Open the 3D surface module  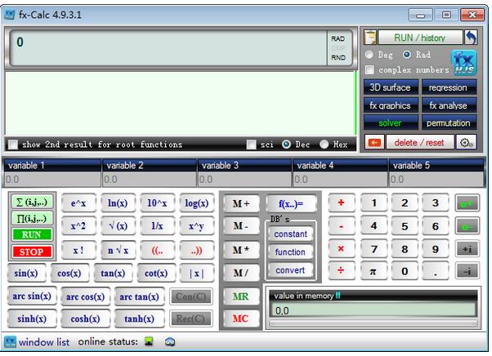391,87
